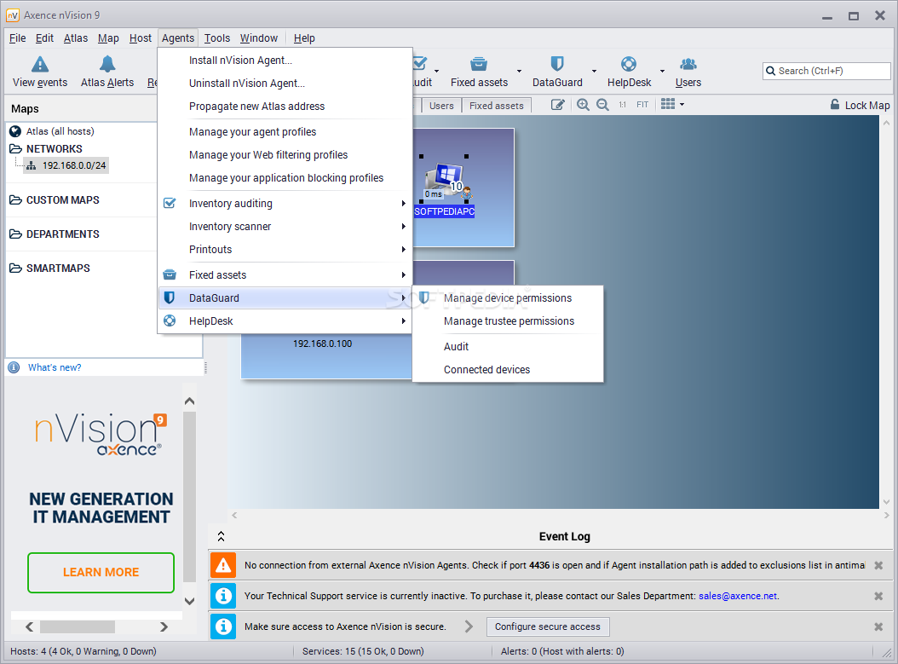The image size is (898, 664).
Task: Open Fixed assets submenu in Agents menu
Action: (x=285, y=275)
